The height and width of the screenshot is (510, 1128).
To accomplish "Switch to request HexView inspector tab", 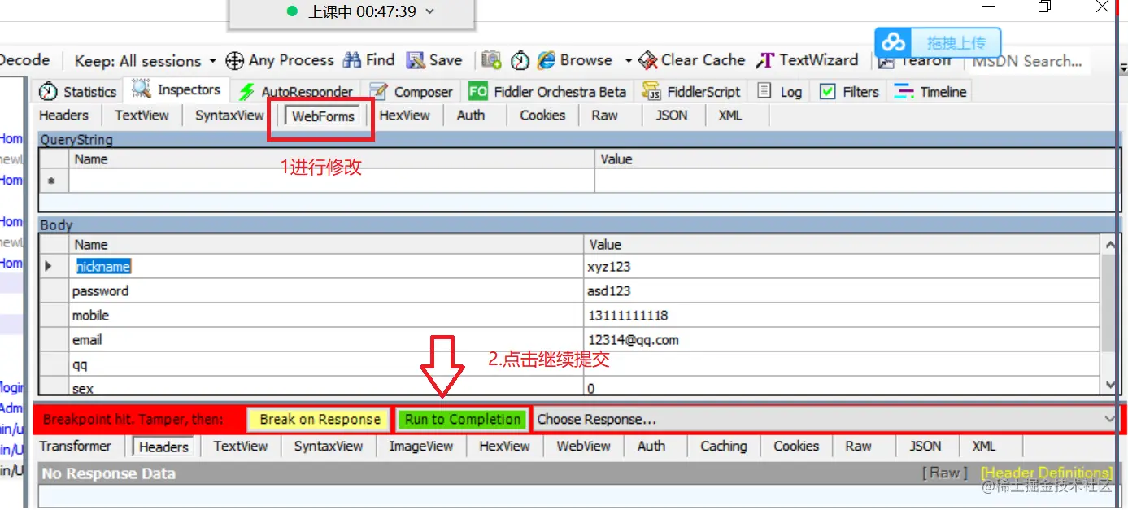I will 404,116.
